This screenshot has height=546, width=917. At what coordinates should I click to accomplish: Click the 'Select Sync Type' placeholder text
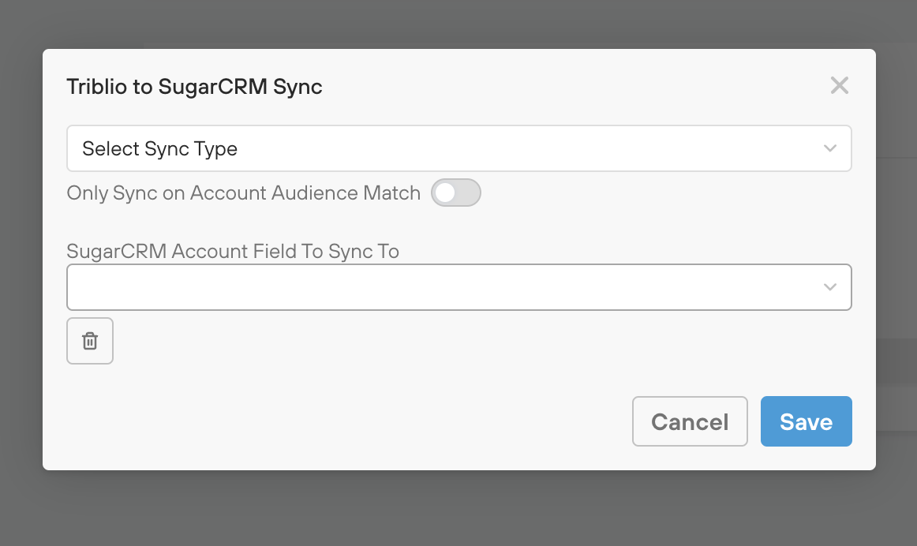coord(159,149)
